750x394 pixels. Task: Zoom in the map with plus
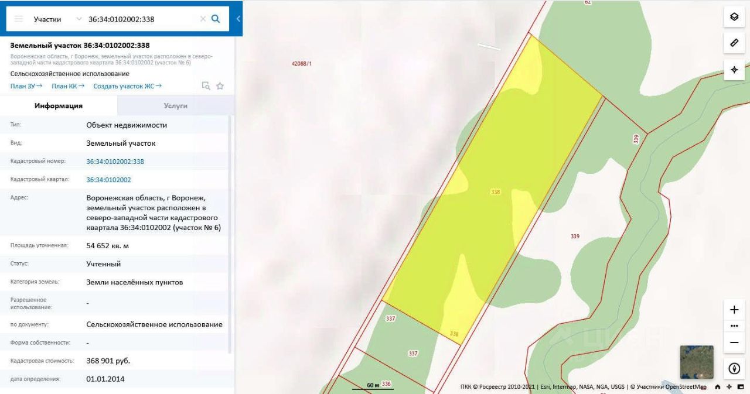coord(734,310)
